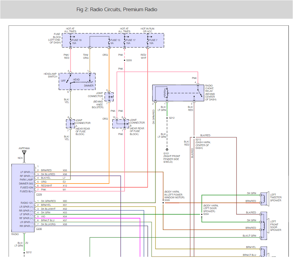Select the antenna symbol above the radio
This screenshot has height=261, width=293.
coord(24,152)
